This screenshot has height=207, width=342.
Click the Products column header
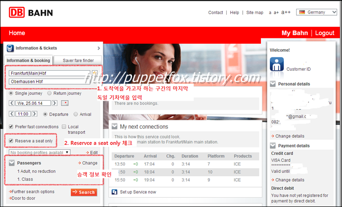243,156
